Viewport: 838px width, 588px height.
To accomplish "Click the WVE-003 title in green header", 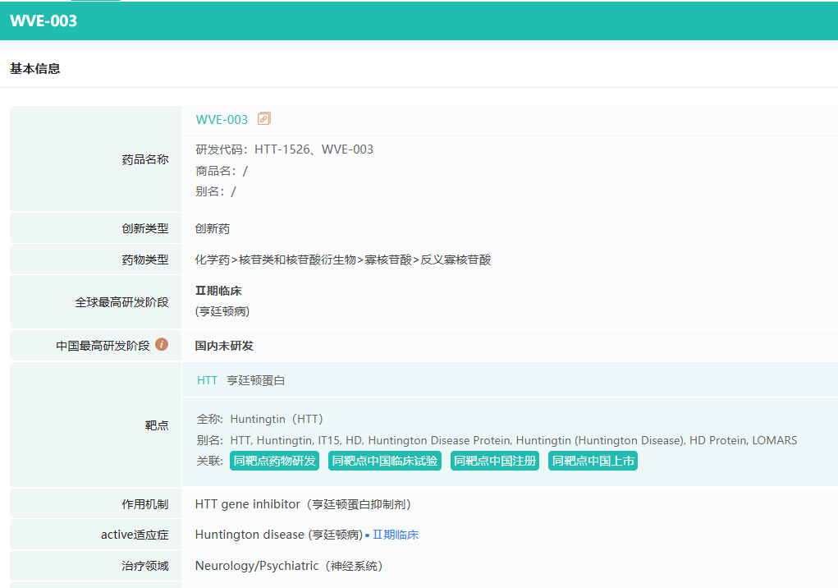I will click(44, 21).
